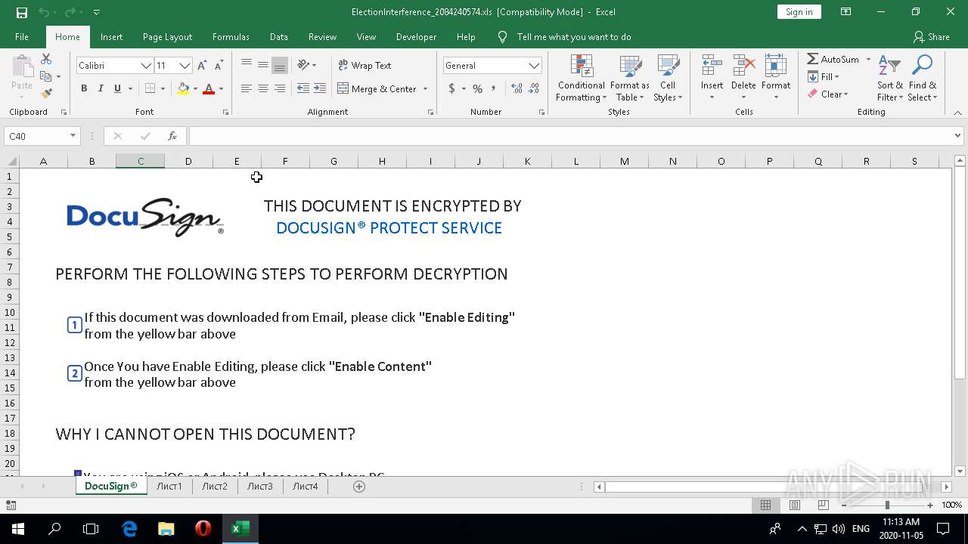Click in the formula bar input

coord(571,136)
